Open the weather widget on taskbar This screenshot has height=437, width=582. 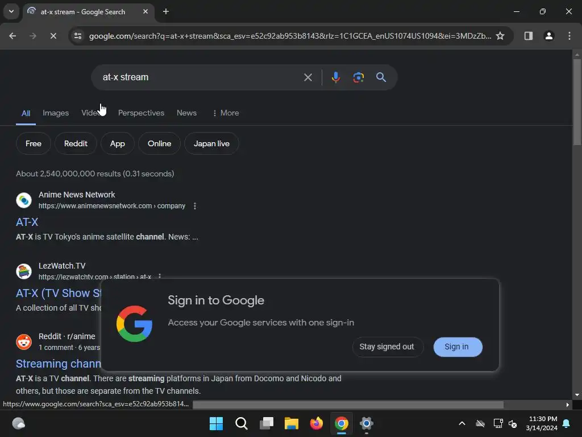19,423
